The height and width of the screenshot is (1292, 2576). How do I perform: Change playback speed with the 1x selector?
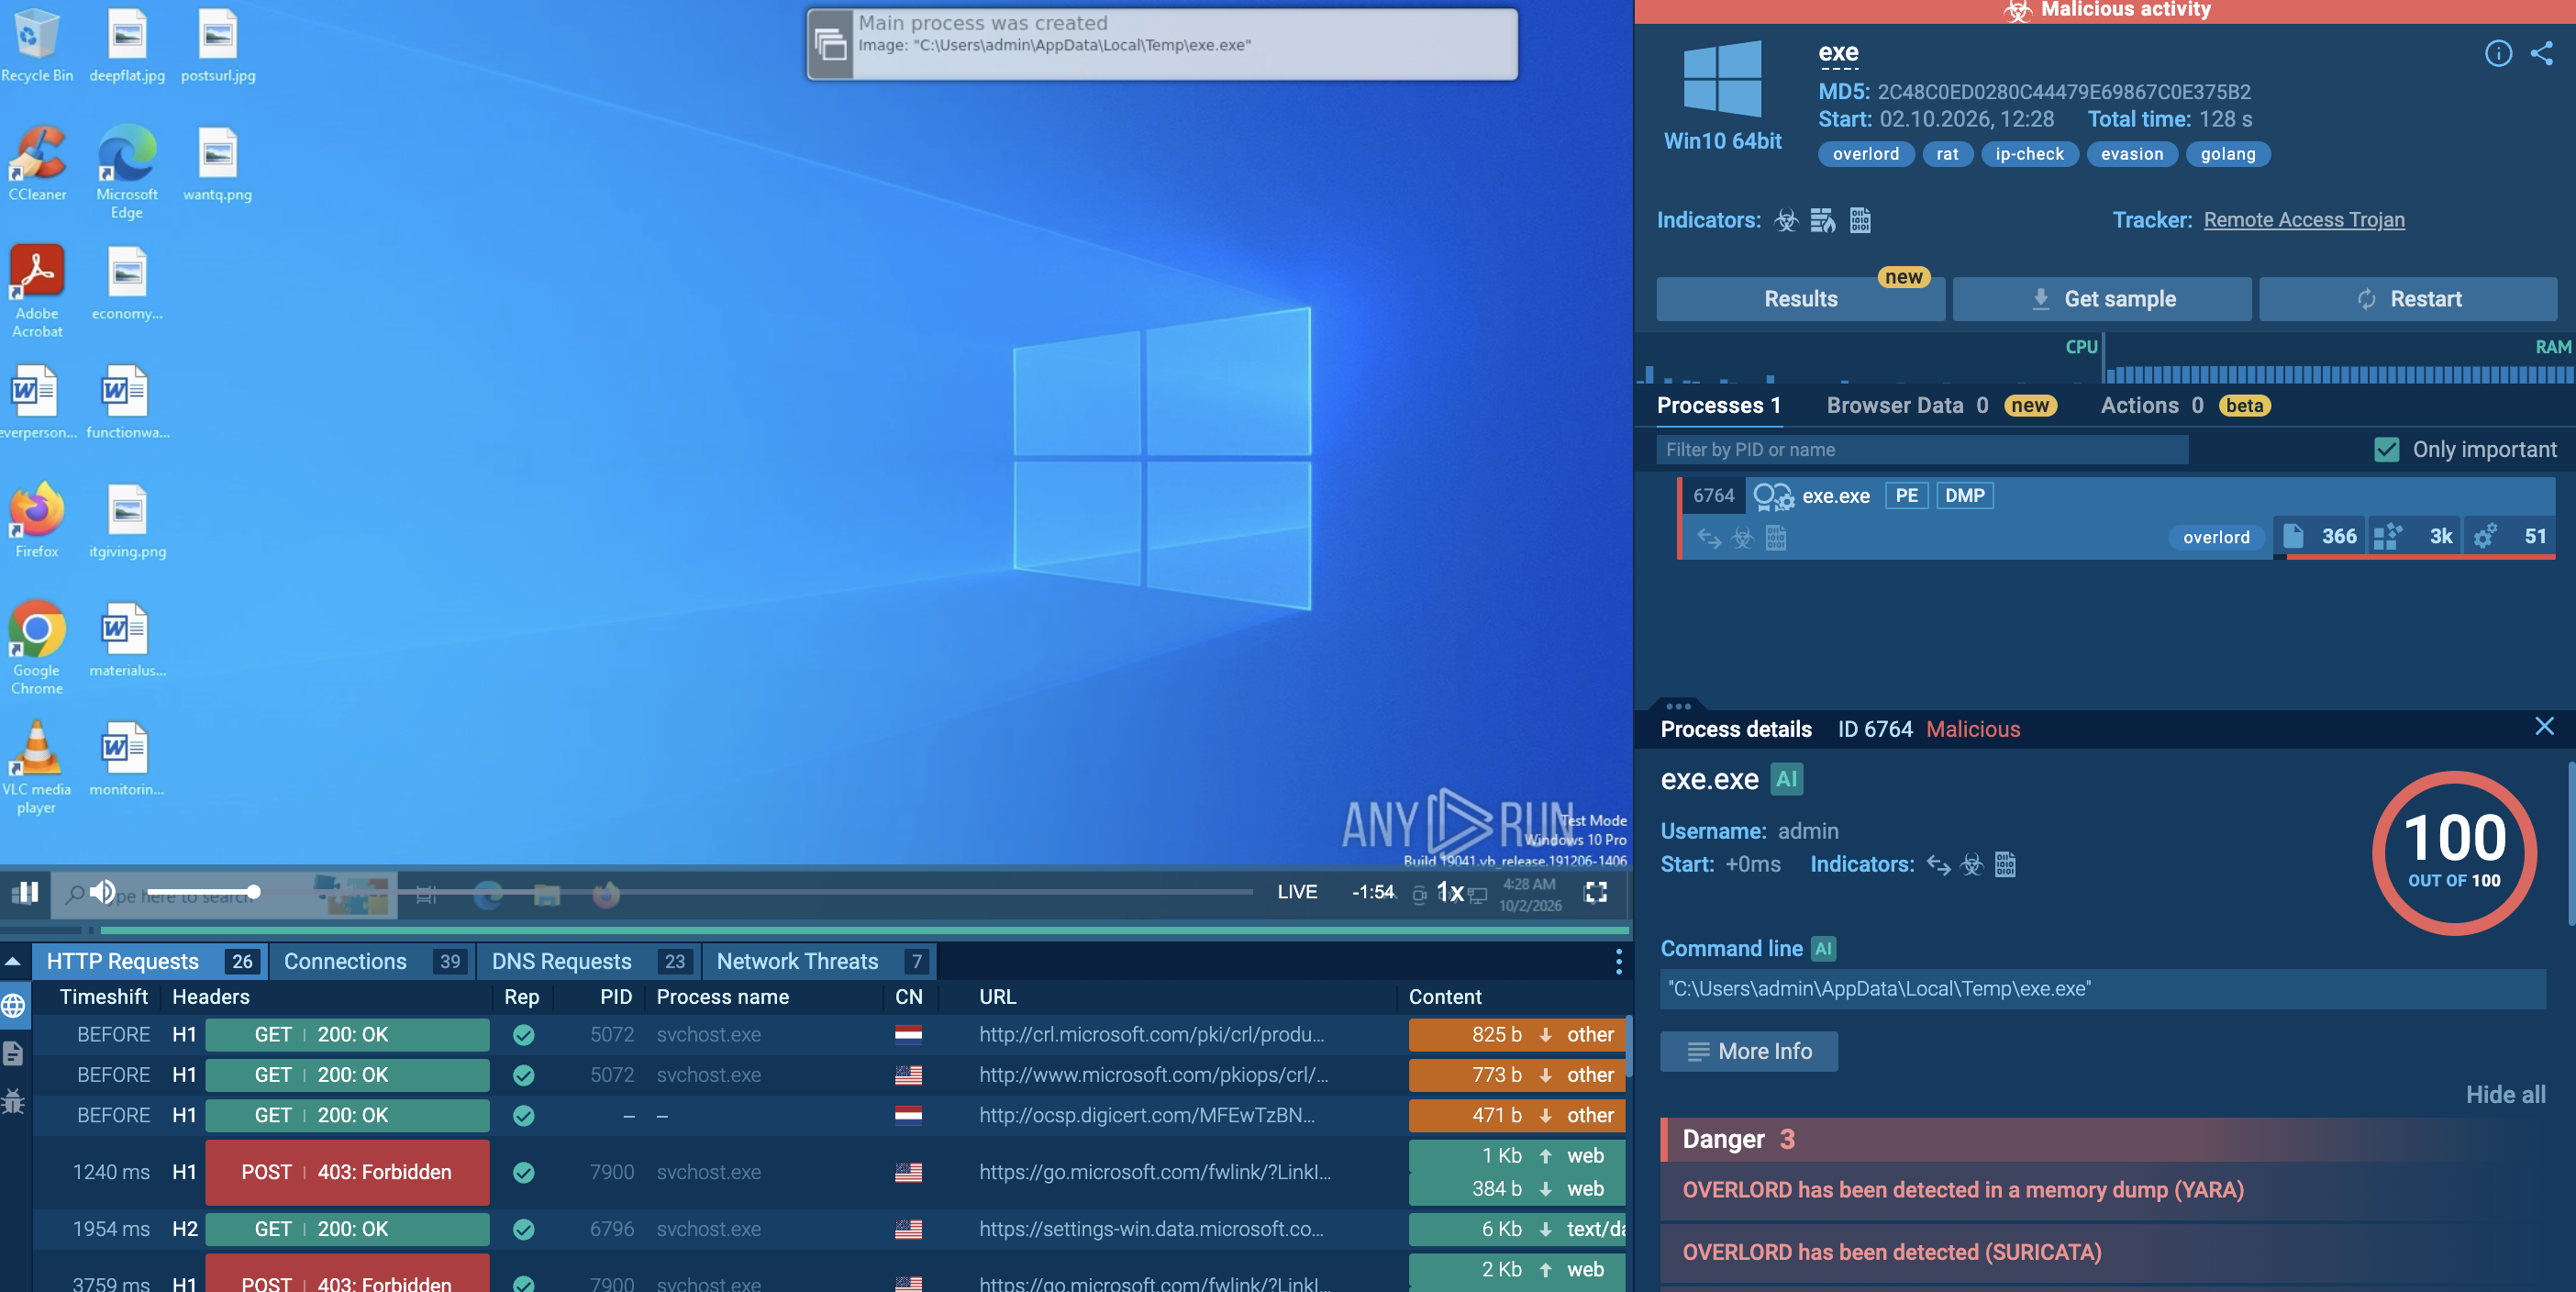tap(1450, 891)
